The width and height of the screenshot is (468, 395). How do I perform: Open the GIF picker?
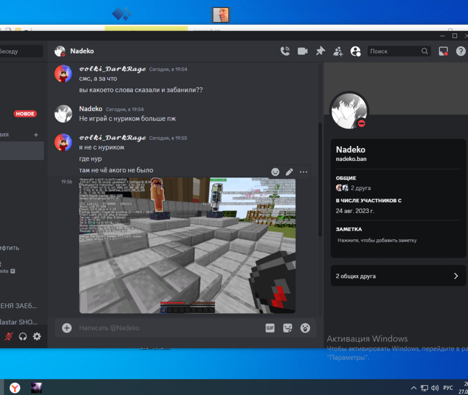point(270,328)
